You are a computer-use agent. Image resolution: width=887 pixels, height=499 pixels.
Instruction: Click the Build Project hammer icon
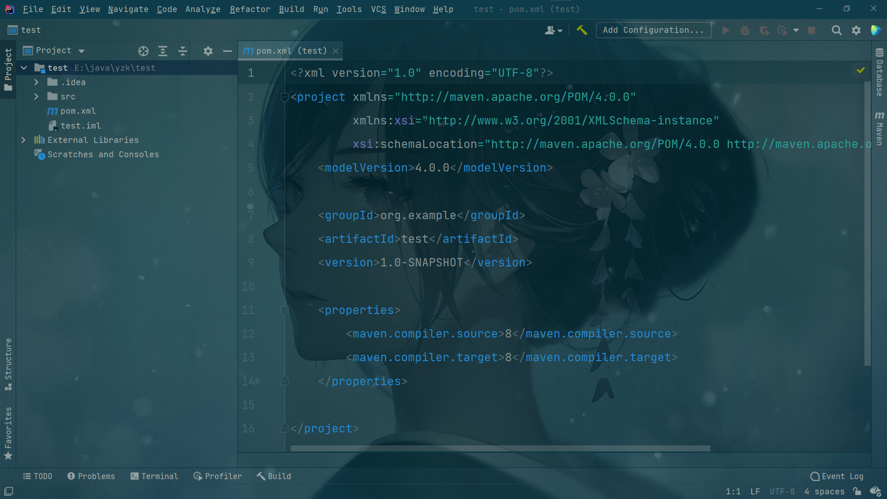pos(581,30)
